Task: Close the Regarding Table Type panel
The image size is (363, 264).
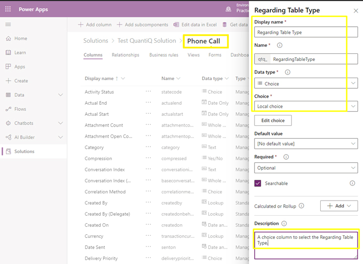Action: 356,11
